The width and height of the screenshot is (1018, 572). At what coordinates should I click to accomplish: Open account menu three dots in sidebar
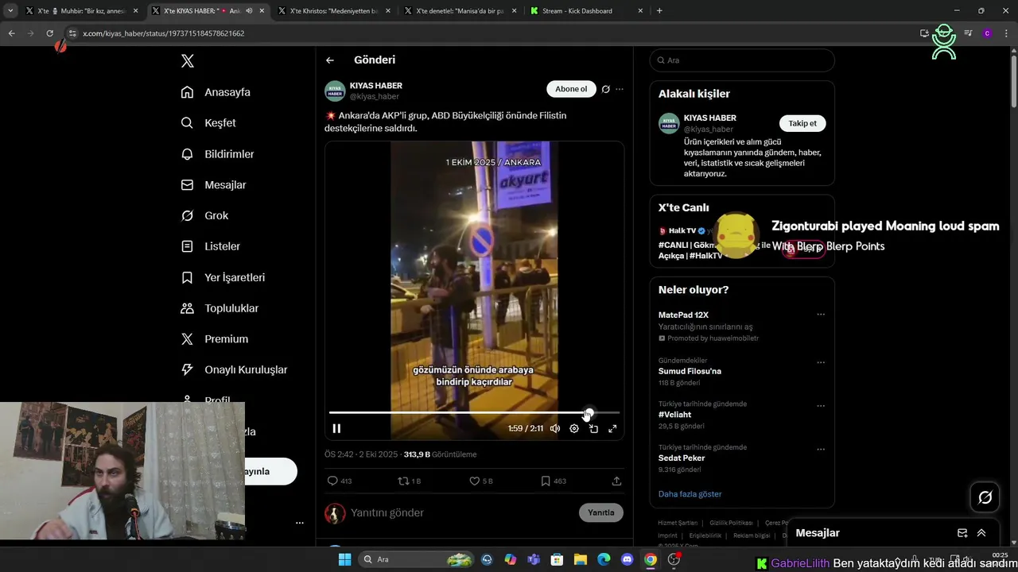pyautogui.click(x=300, y=523)
